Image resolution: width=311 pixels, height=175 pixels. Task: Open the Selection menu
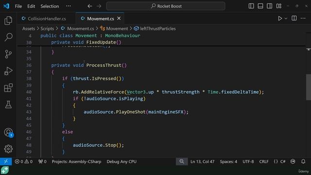pos(50,6)
